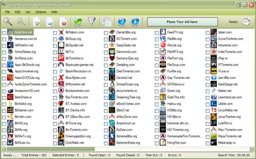Enable the Demonoid.com checkbox
Image resolution: width=256 pixels, height=159 pixels.
[x=106, y=52]
